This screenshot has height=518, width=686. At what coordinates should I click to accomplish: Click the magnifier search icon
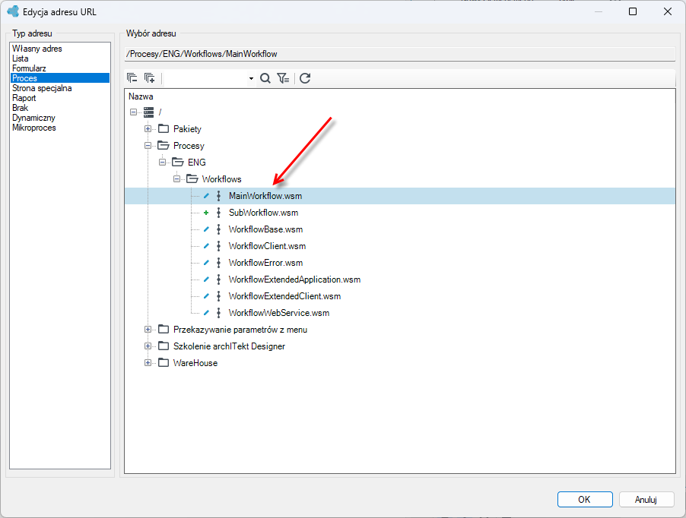pyautogui.click(x=265, y=78)
